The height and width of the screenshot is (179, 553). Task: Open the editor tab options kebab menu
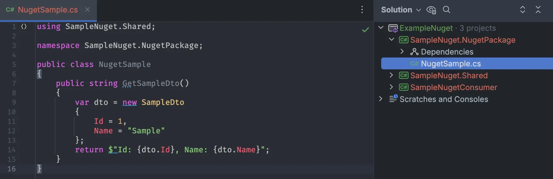pyautogui.click(x=362, y=10)
